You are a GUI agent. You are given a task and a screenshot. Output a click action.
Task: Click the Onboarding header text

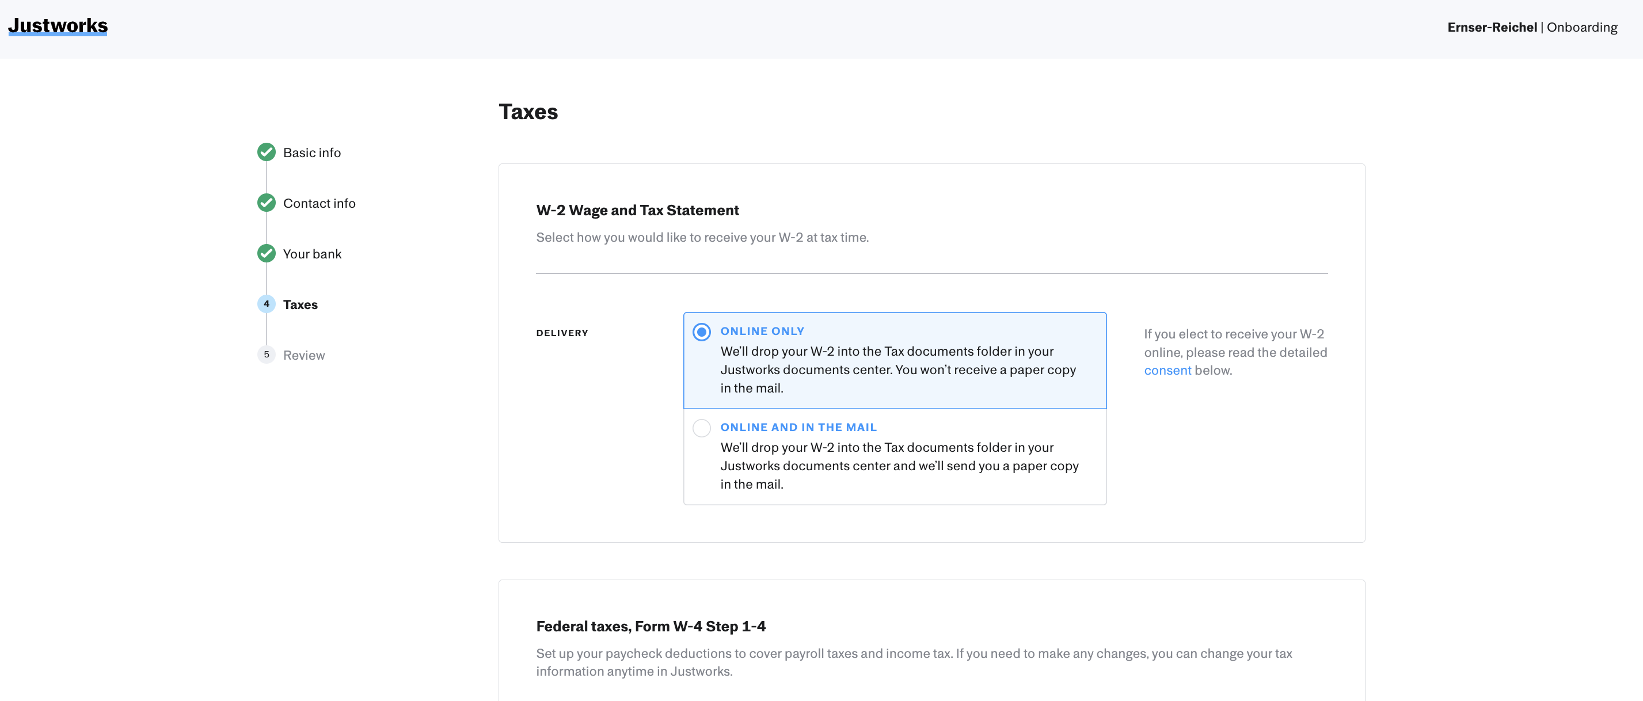1582,27
